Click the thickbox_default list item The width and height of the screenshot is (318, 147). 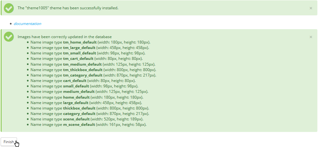pos(90,108)
